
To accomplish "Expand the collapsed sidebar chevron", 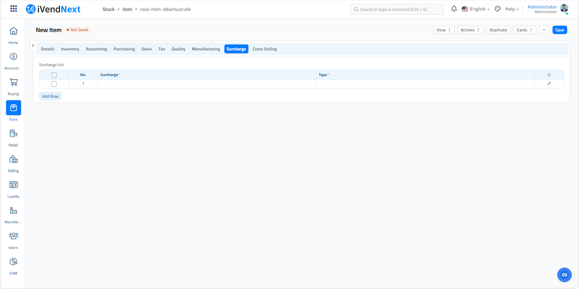I will click(x=33, y=46).
